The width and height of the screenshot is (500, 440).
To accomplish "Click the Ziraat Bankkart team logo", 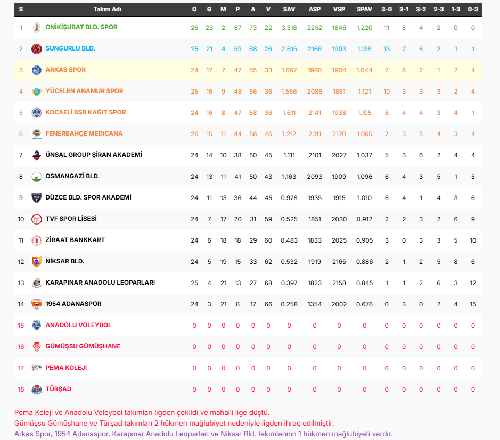I will point(37,240).
